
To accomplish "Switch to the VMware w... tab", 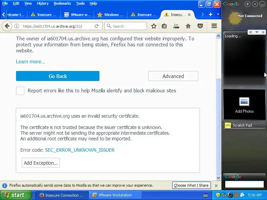I will coord(77,15).
